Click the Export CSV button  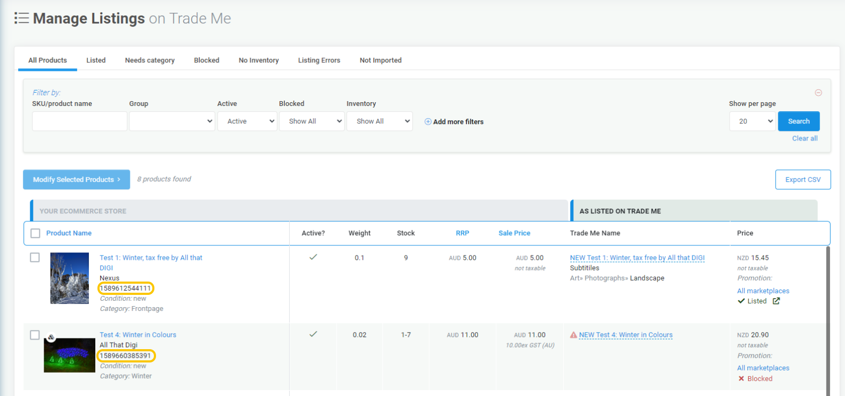click(803, 179)
